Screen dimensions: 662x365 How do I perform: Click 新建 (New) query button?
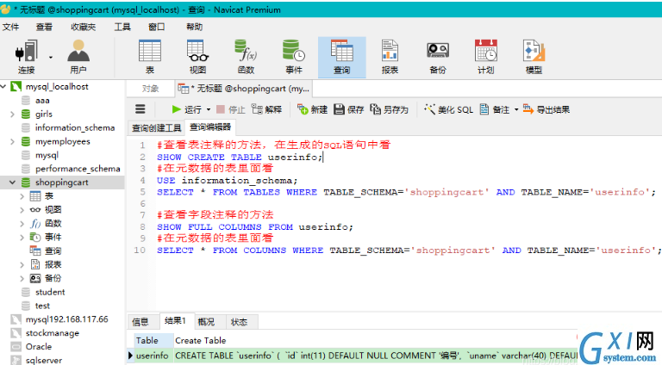312,109
